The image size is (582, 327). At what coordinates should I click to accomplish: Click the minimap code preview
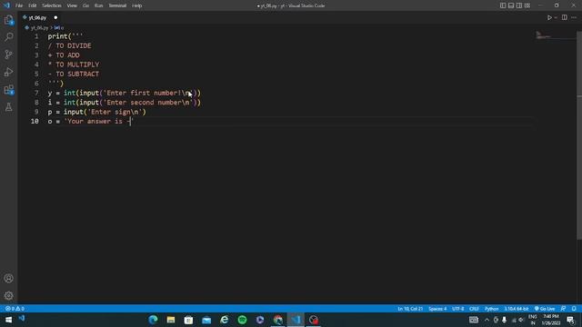pos(555,35)
